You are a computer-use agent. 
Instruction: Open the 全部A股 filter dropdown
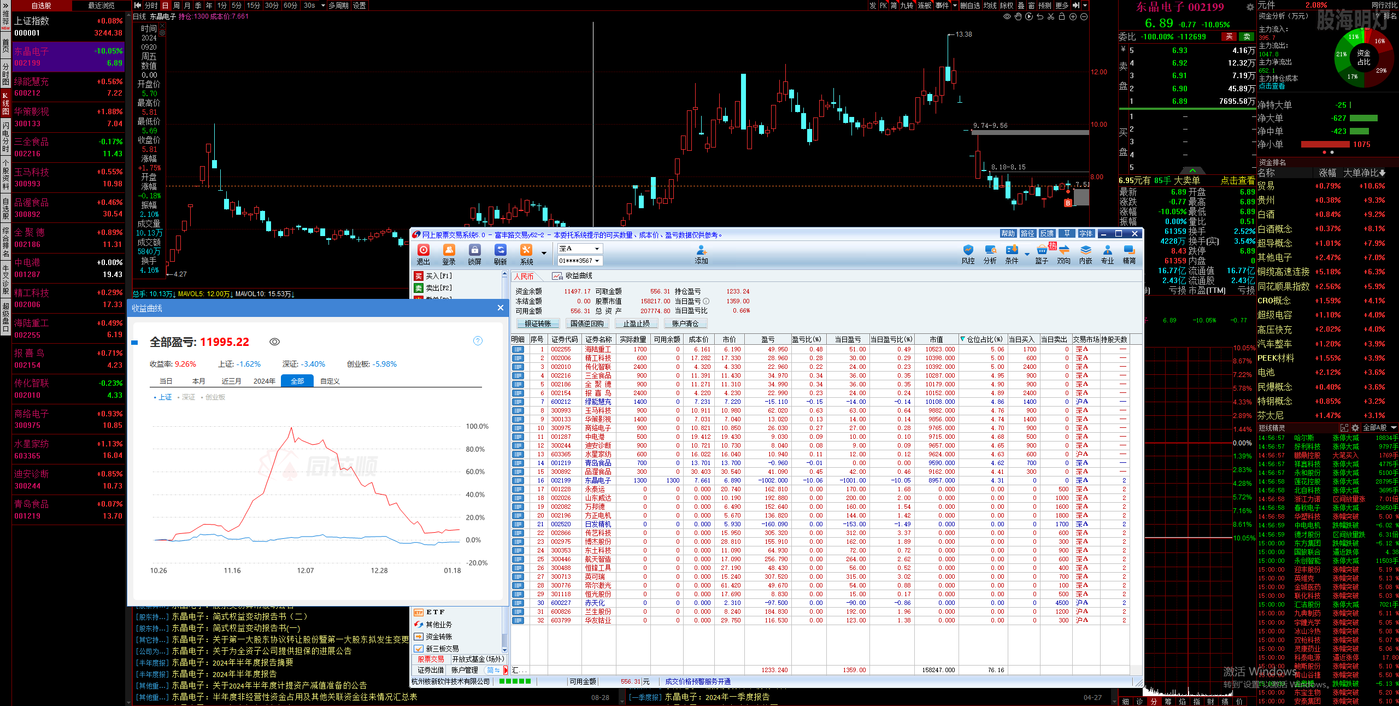coord(1379,427)
